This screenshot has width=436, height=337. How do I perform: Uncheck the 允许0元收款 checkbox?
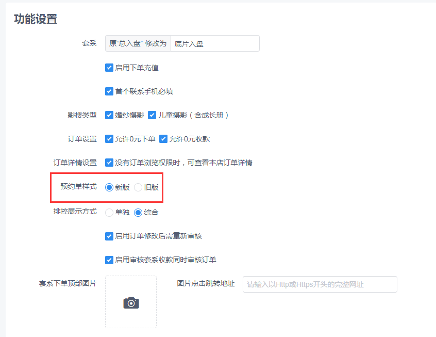[x=164, y=139]
